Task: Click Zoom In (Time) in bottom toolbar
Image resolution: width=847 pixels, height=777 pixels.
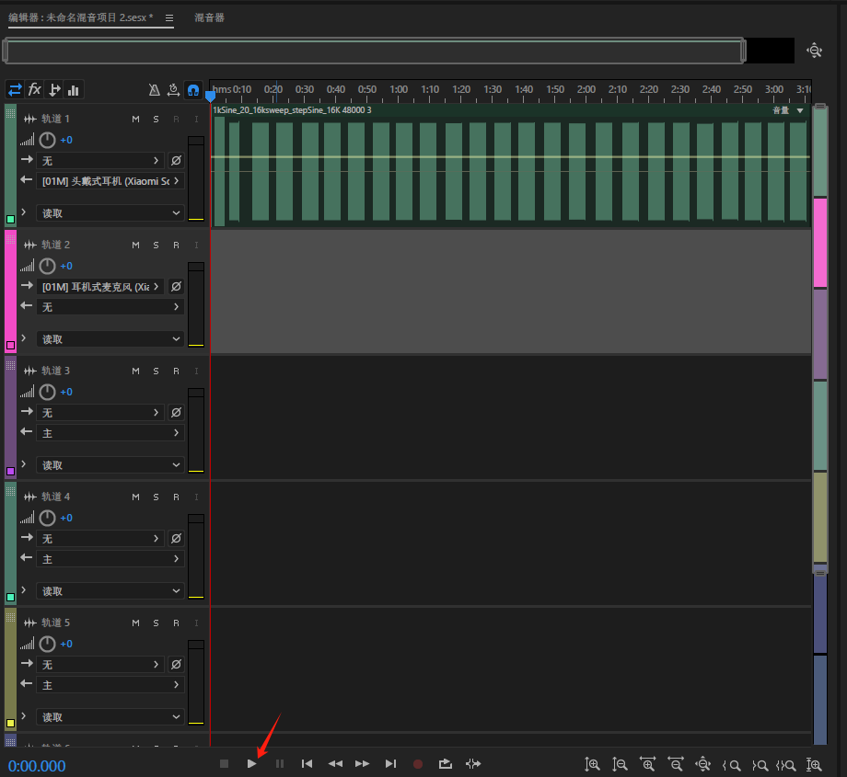Action: [x=647, y=764]
